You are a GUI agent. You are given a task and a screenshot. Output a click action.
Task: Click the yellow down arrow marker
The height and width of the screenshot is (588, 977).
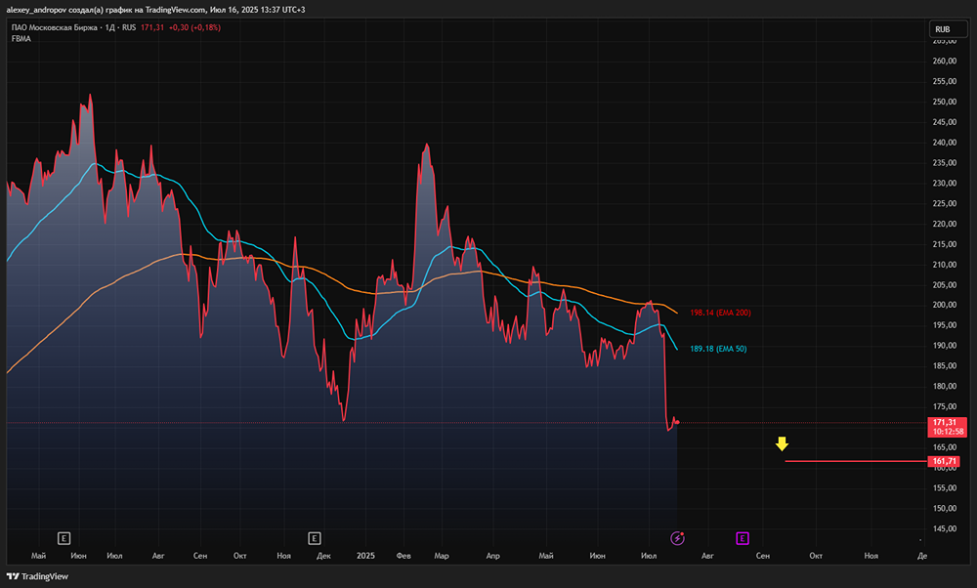pos(782,444)
